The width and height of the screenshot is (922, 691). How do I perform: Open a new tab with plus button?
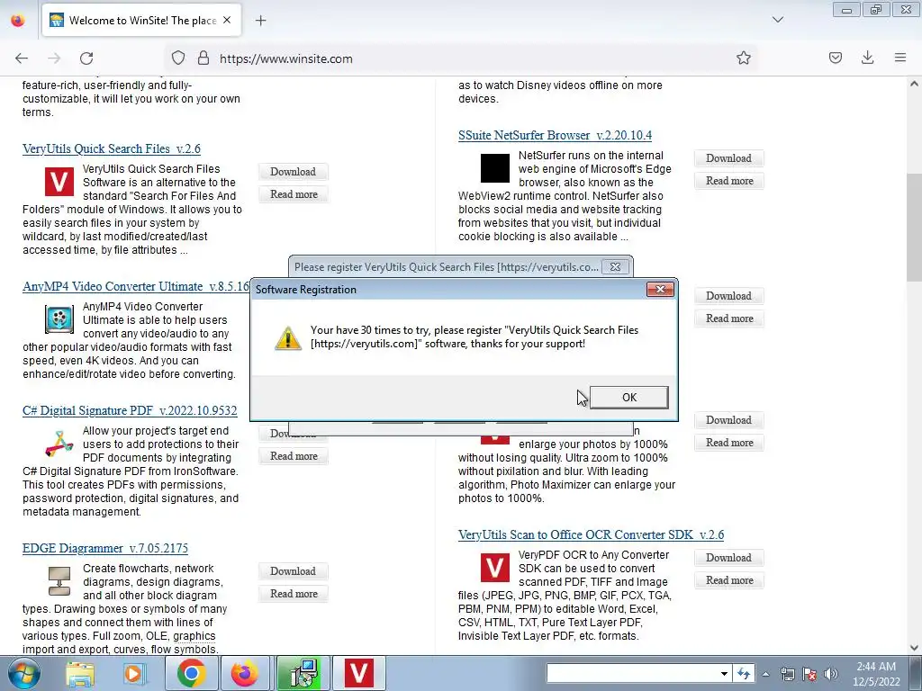point(260,21)
